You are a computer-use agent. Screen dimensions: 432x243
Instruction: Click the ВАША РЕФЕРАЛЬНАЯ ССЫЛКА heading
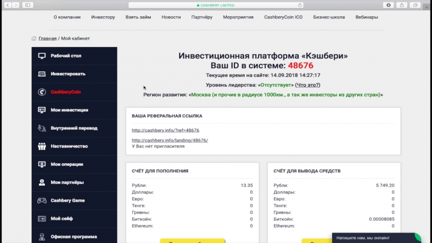pyautogui.click(x=167, y=116)
